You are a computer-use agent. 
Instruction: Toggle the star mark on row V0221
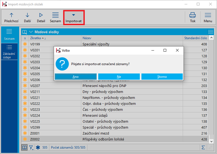pyautogui.click(x=25, y=98)
